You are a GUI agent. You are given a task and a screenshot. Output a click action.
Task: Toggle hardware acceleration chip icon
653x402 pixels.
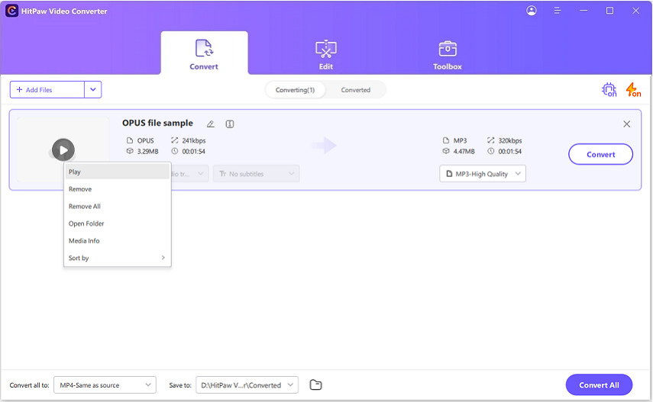tap(609, 89)
